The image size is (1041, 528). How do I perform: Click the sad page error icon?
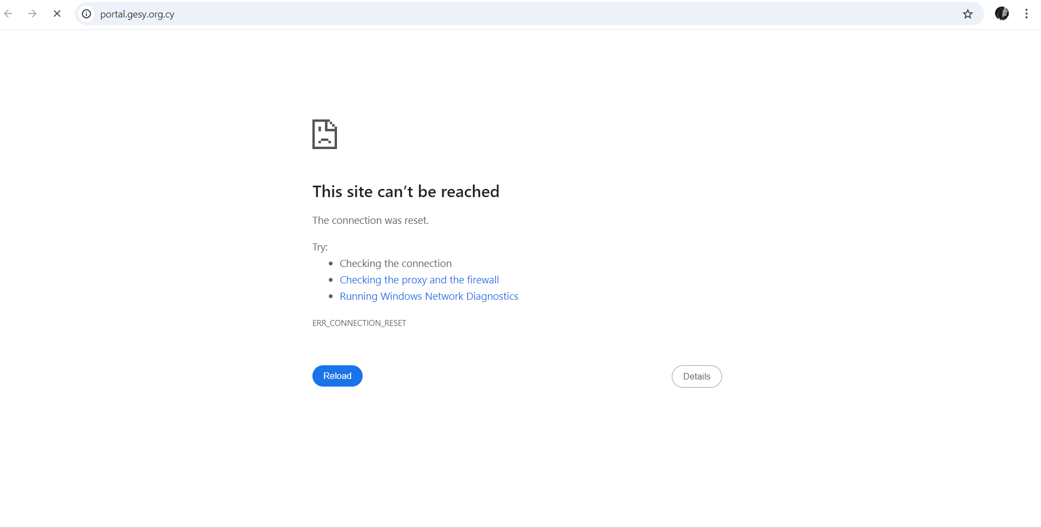click(x=324, y=134)
